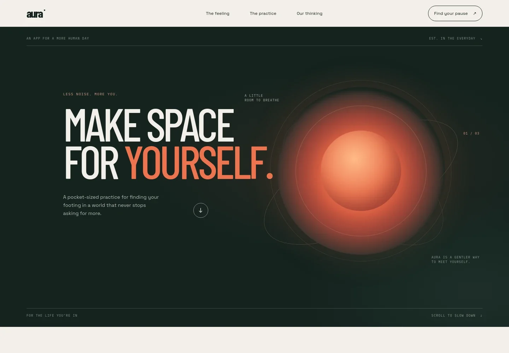Click the glowing orange orb graphic
The image size is (509, 353).
(361, 171)
